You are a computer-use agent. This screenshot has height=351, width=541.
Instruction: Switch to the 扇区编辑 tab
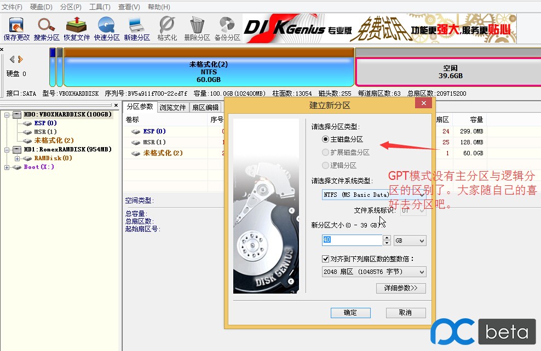205,107
